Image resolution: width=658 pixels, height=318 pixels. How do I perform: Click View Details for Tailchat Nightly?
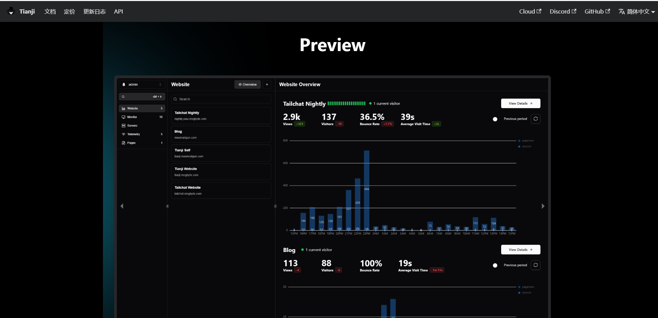(520, 104)
